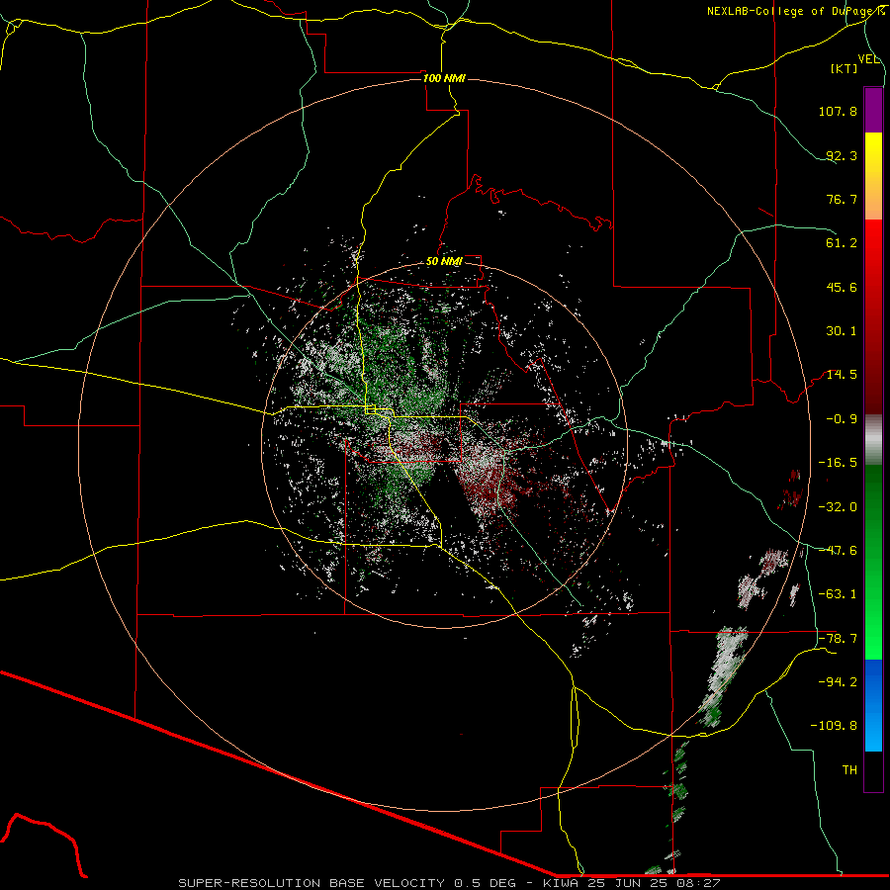Click the 100 NMI range ring label
This screenshot has height=890, width=890.
point(444,78)
